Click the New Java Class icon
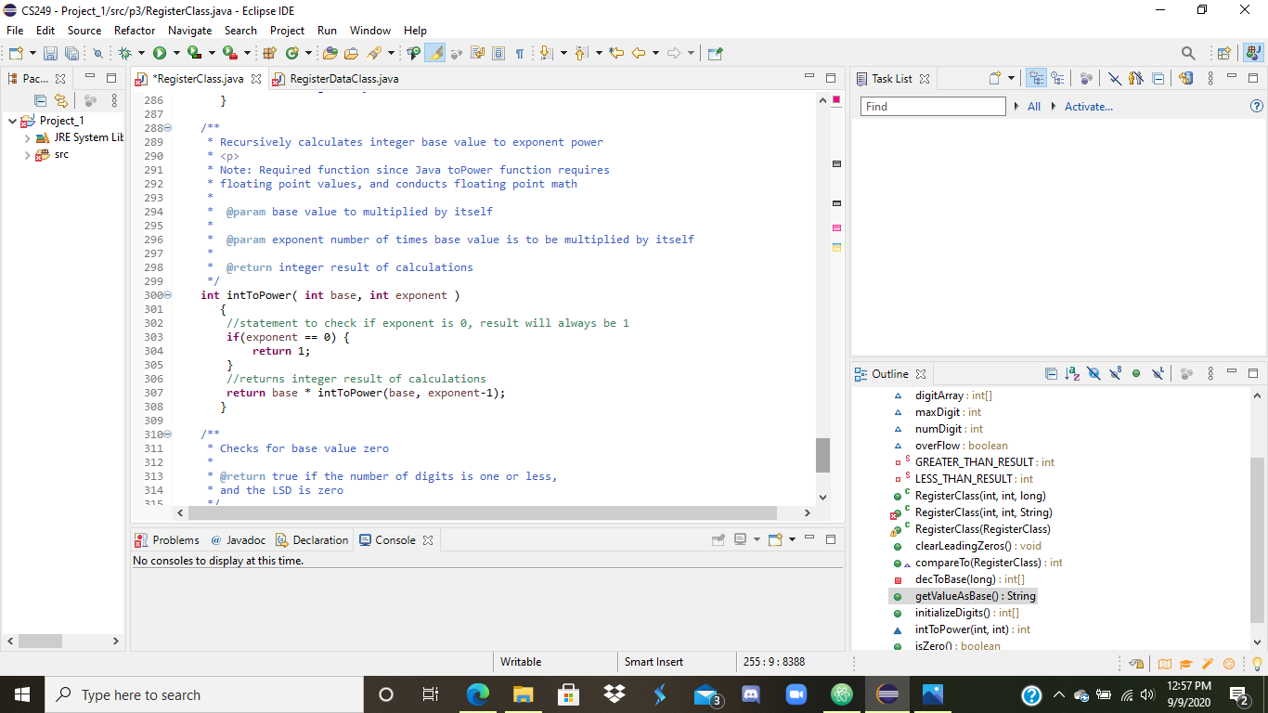The width and height of the screenshot is (1268, 713). 293,54
